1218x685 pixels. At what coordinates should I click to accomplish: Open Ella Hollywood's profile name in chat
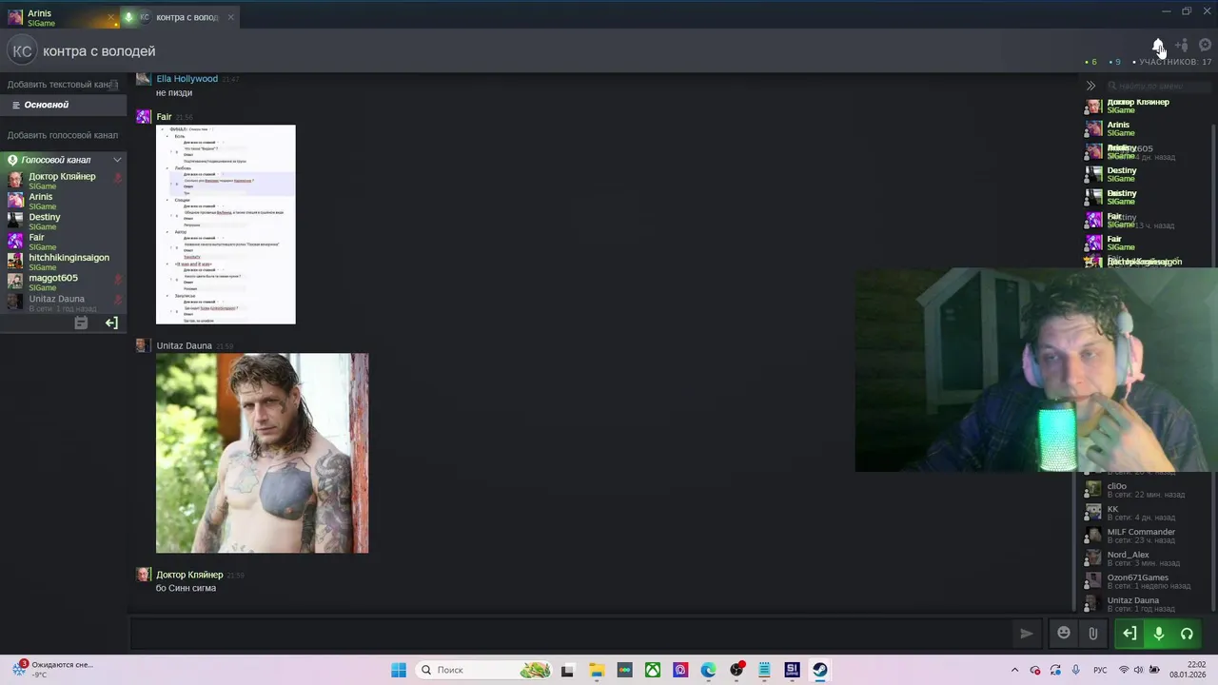187,79
